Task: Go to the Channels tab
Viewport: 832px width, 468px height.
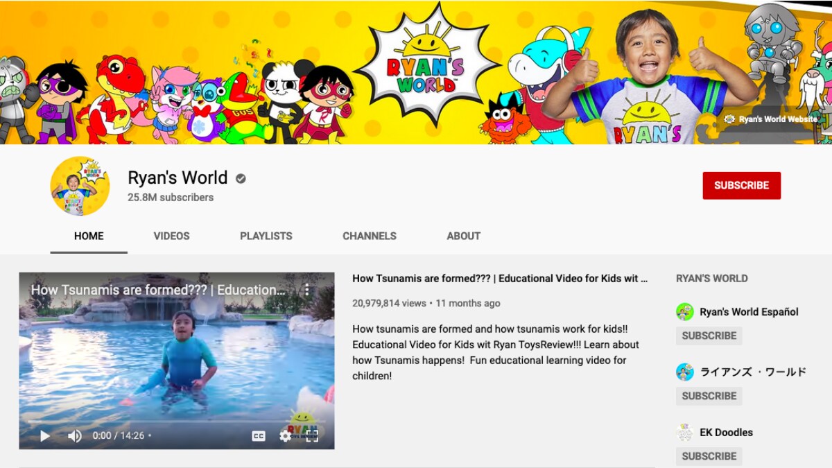Action: [370, 236]
